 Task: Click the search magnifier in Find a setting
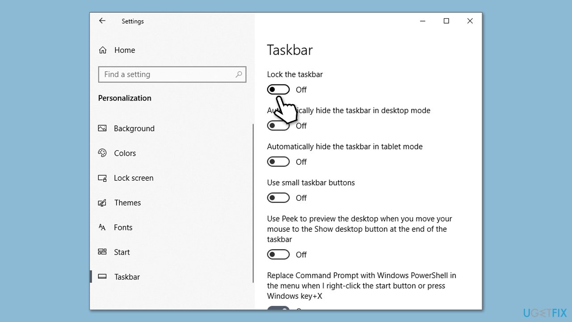coord(239,74)
